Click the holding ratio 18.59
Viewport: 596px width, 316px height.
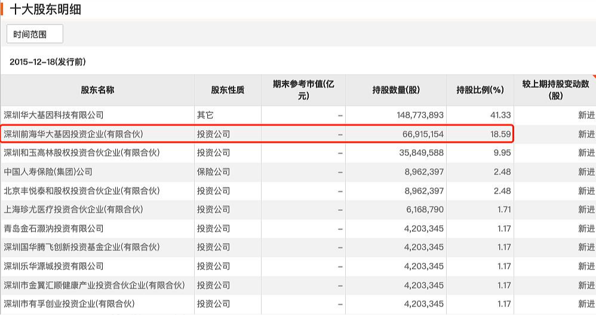tap(500, 134)
